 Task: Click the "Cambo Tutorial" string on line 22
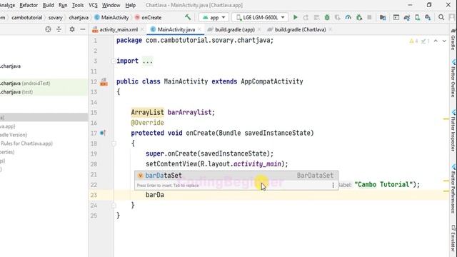coord(384,184)
